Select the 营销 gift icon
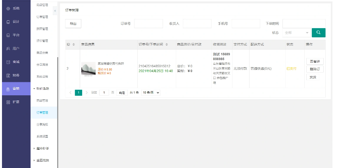The height and width of the screenshot is (168, 338). (x=8, y=89)
